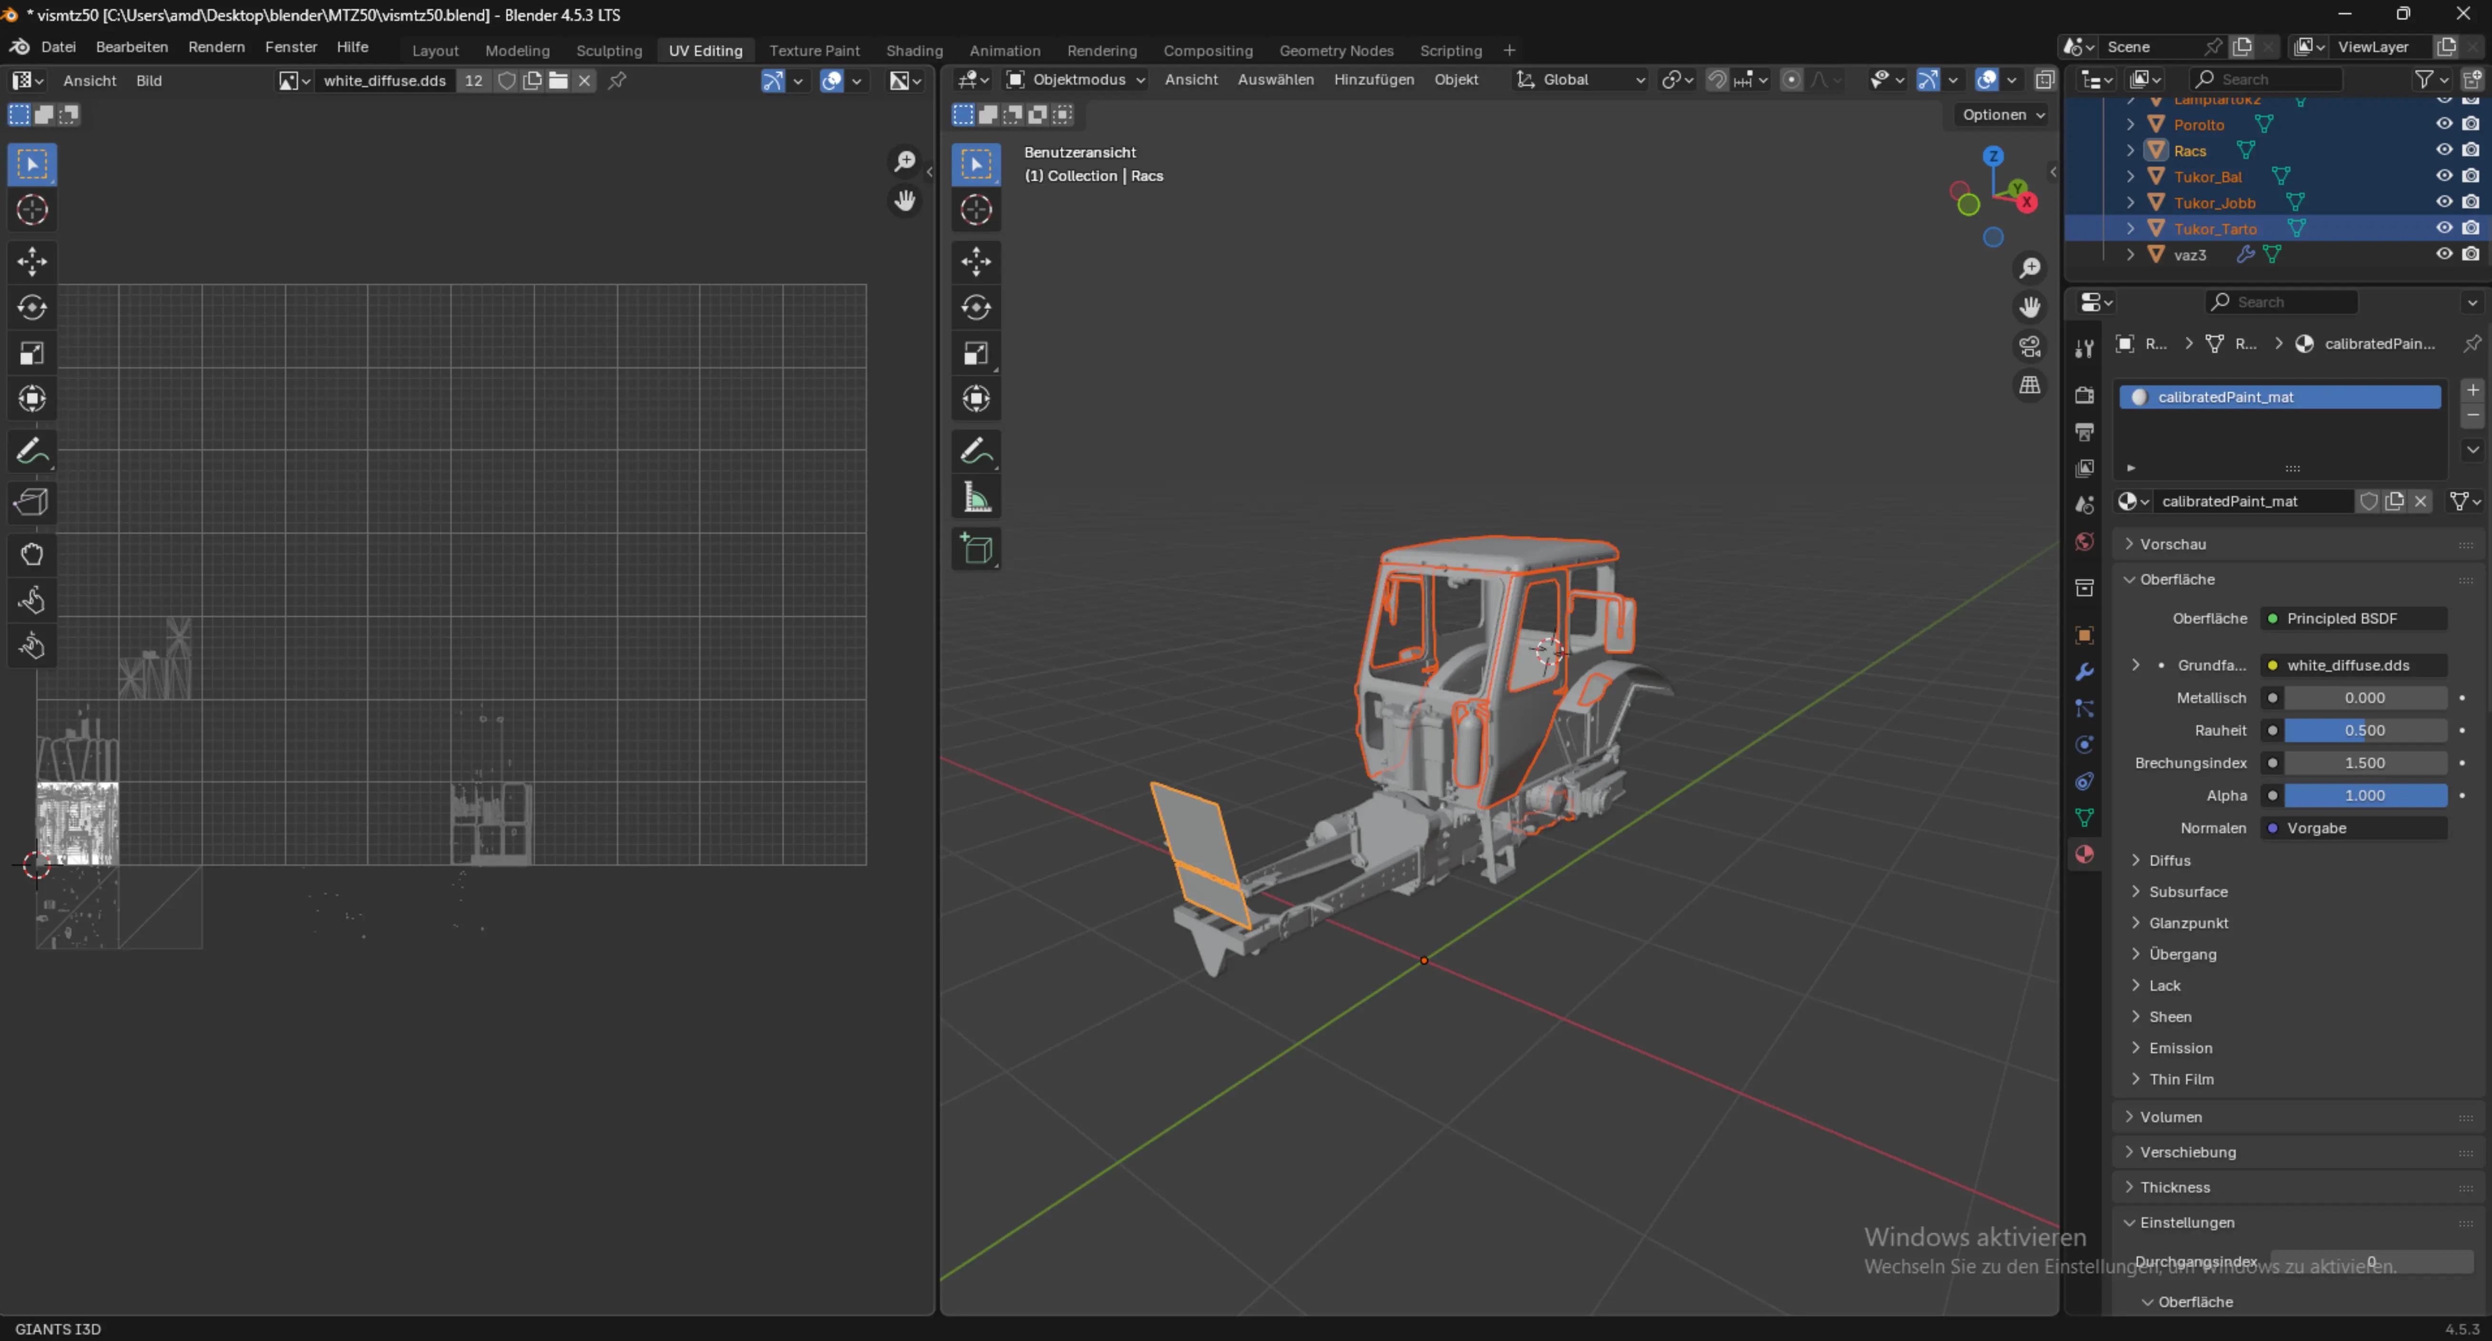Open the Material properties tab icon

coord(2085,854)
